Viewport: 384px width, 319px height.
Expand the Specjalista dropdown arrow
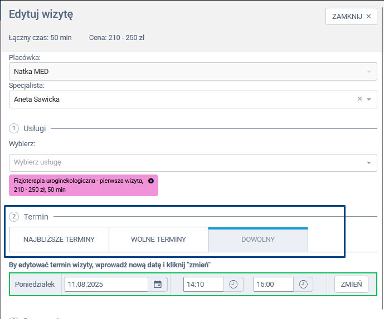click(x=369, y=99)
